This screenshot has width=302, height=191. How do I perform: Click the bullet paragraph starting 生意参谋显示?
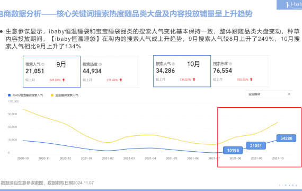(x=153, y=39)
